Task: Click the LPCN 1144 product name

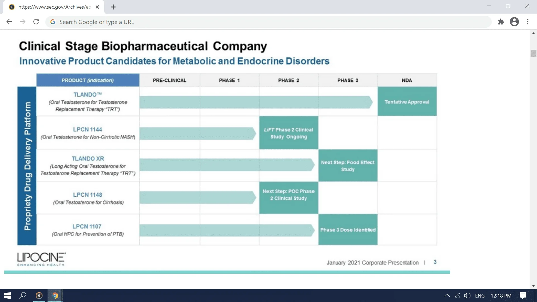Action: click(x=88, y=129)
